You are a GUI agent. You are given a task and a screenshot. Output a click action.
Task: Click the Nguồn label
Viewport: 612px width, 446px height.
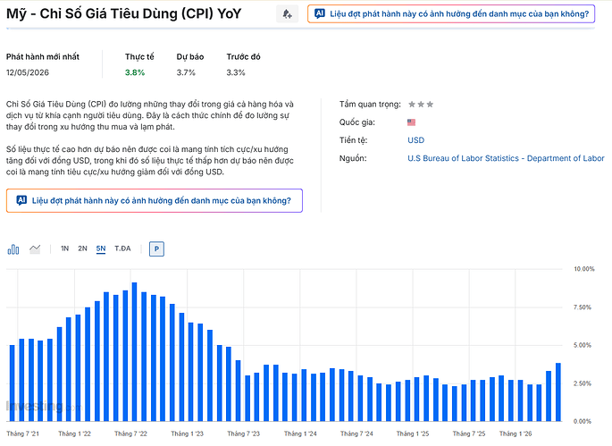coord(353,158)
